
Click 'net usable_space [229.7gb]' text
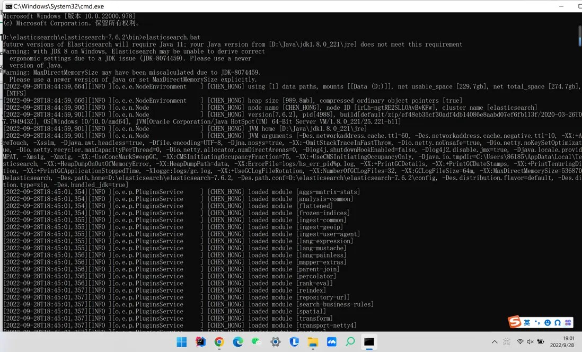(x=442, y=86)
